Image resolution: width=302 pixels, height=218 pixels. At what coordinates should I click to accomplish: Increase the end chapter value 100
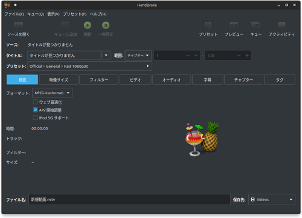247,55
